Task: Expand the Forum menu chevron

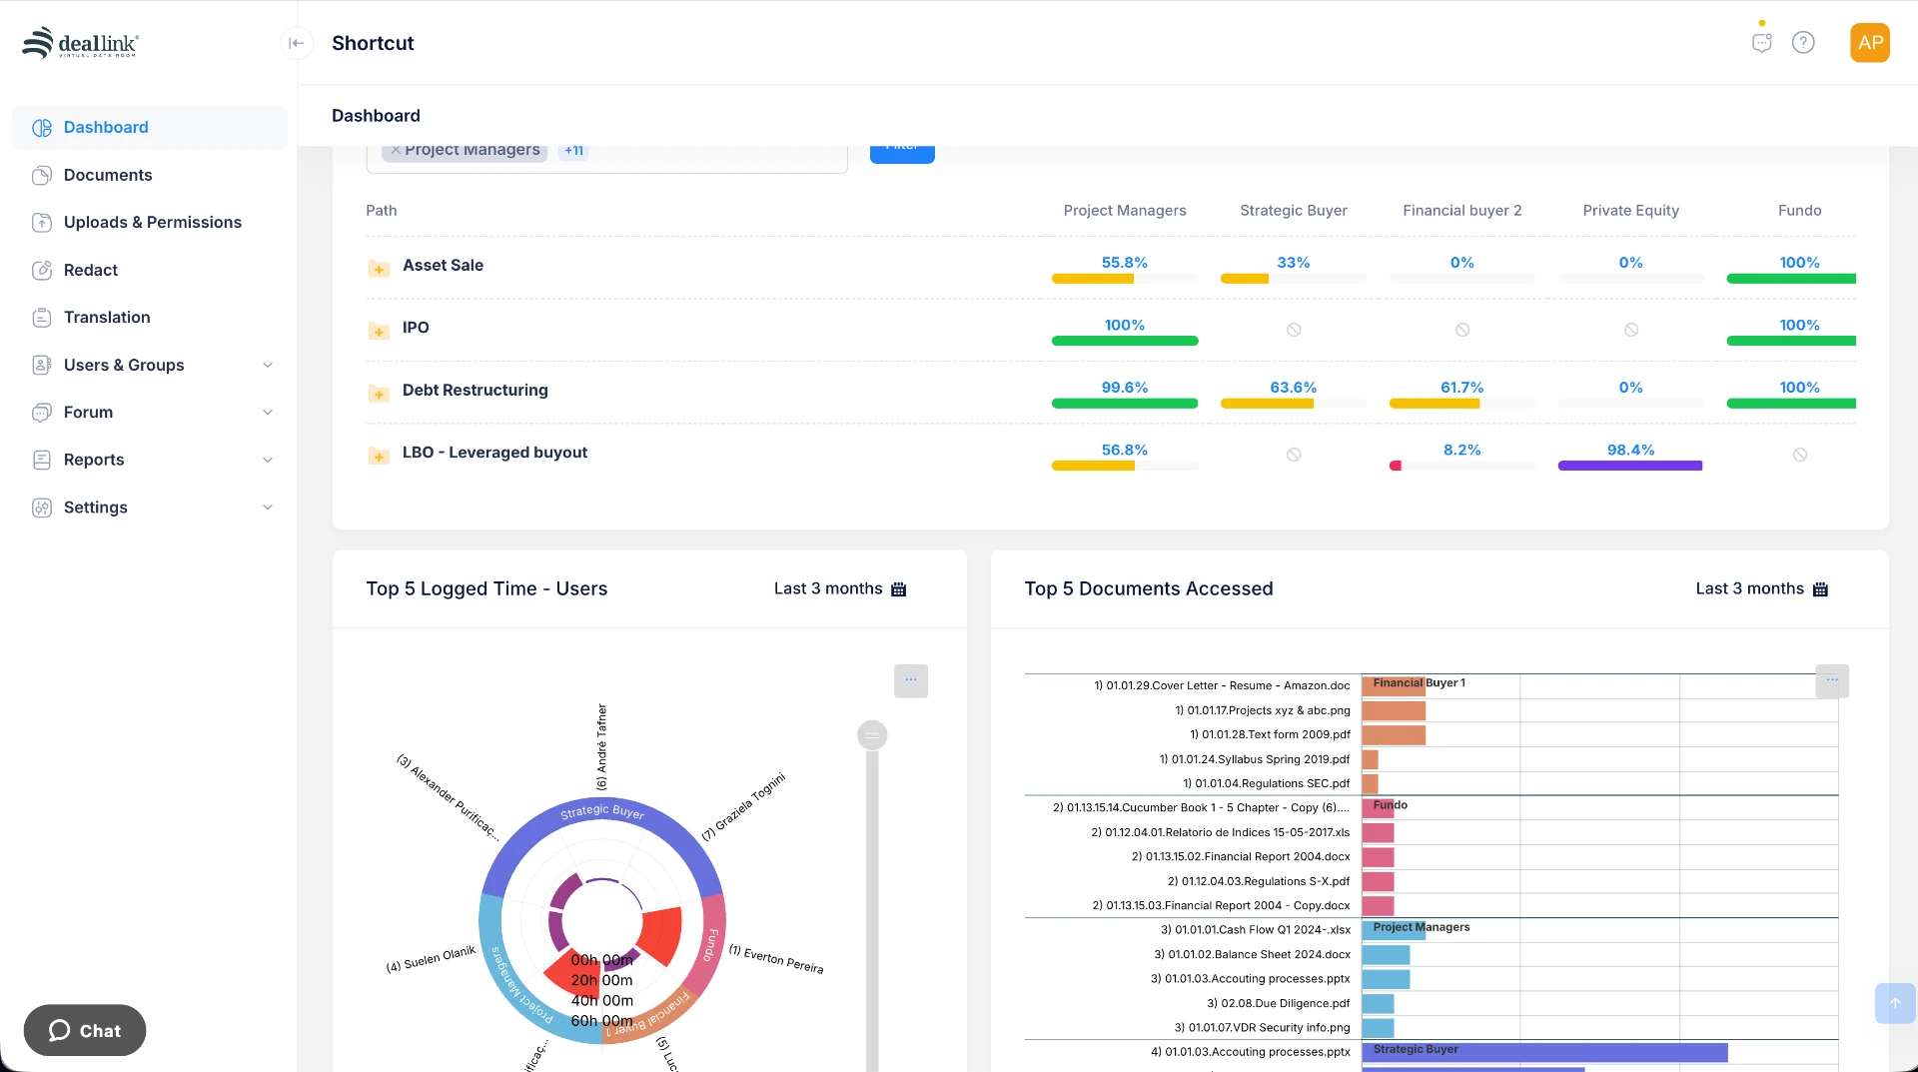Action: click(268, 413)
